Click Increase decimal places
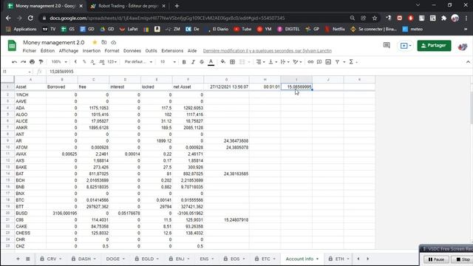This screenshot has width=473, height=266. 102,62
